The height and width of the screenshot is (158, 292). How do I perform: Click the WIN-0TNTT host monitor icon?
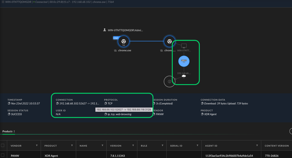184,46
